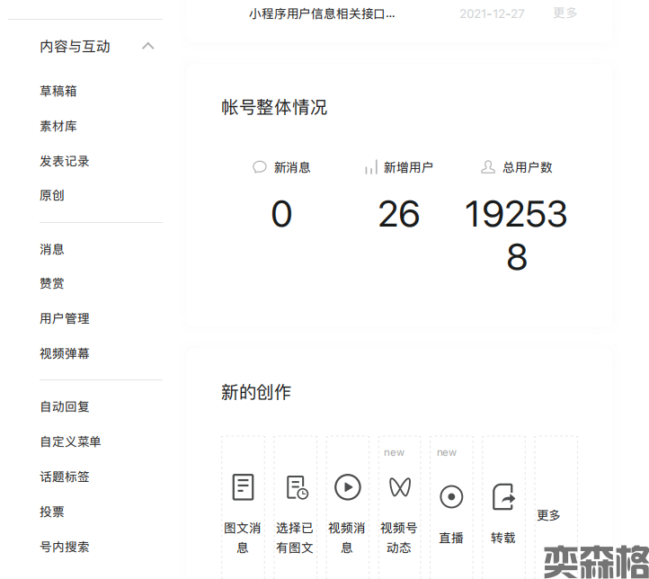
Task: Click the 选择已有图文 icon
Action: [296, 487]
